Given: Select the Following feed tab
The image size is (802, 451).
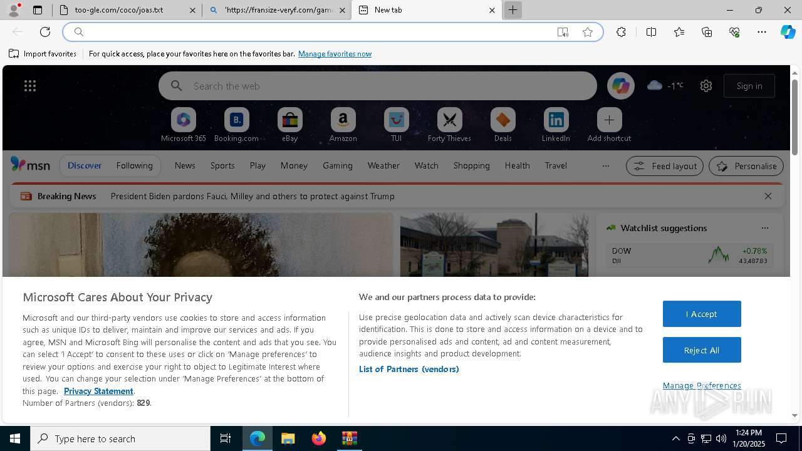Looking at the screenshot, I should (x=135, y=165).
